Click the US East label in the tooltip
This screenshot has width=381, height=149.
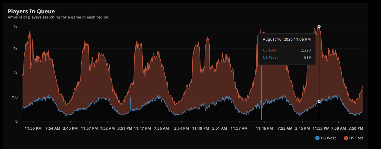(x=270, y=50)
